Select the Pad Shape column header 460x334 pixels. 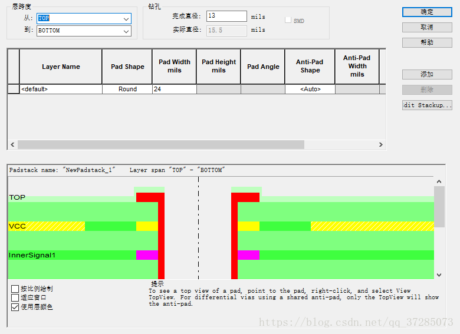click(127, 67)
